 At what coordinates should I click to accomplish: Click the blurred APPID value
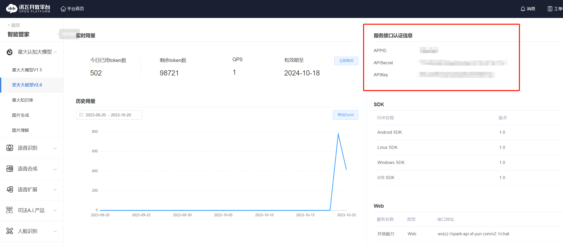point(429,50)
